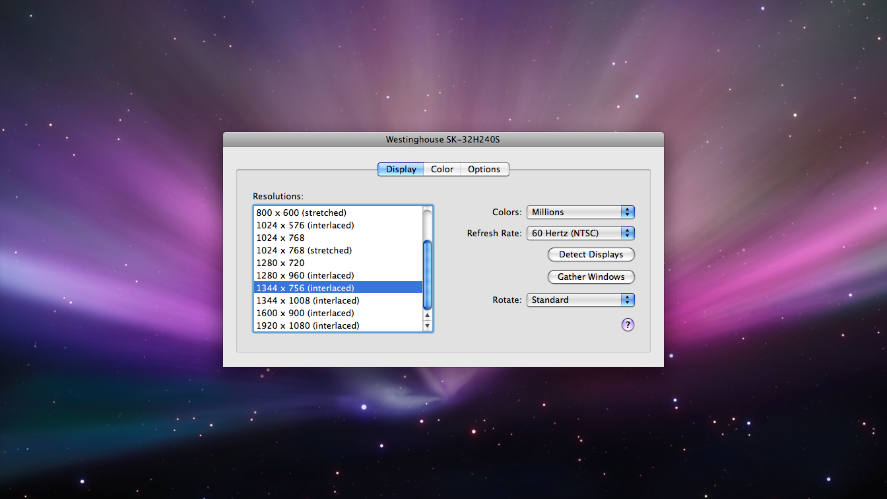The image size is (887, 499).
Task: Open the Rotate dropdown set to Standard
Action: [580, 300]
